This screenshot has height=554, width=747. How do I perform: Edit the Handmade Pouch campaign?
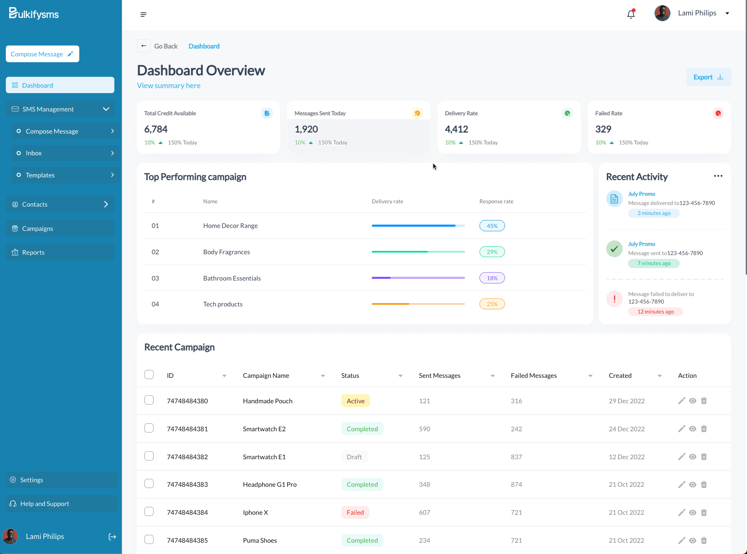tap(681, 401)
